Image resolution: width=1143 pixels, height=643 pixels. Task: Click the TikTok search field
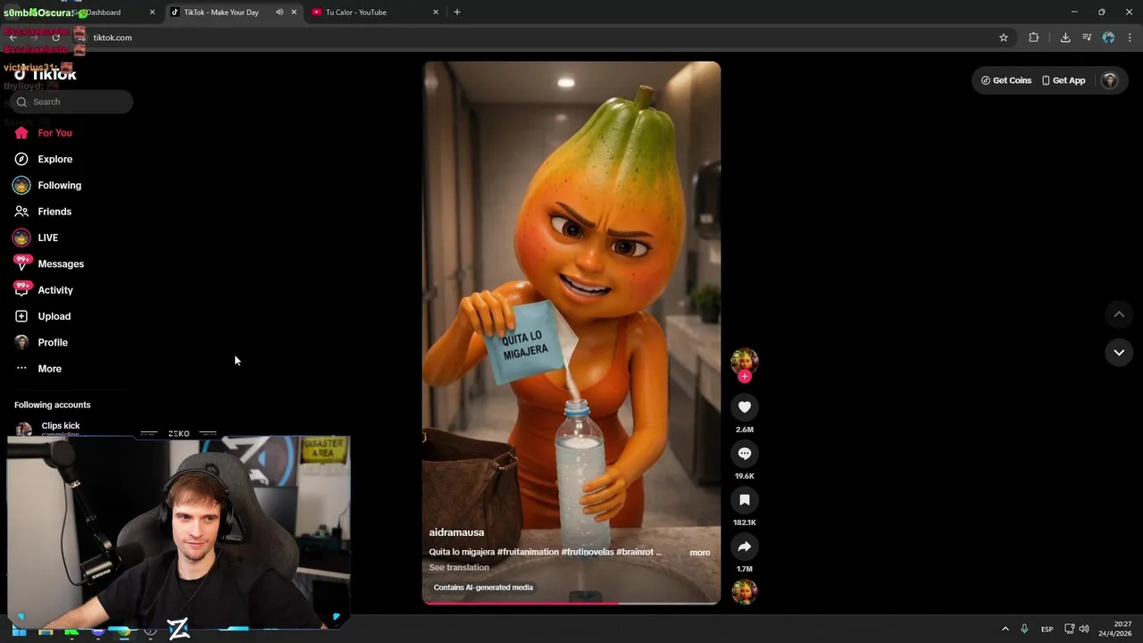point(71,102)
